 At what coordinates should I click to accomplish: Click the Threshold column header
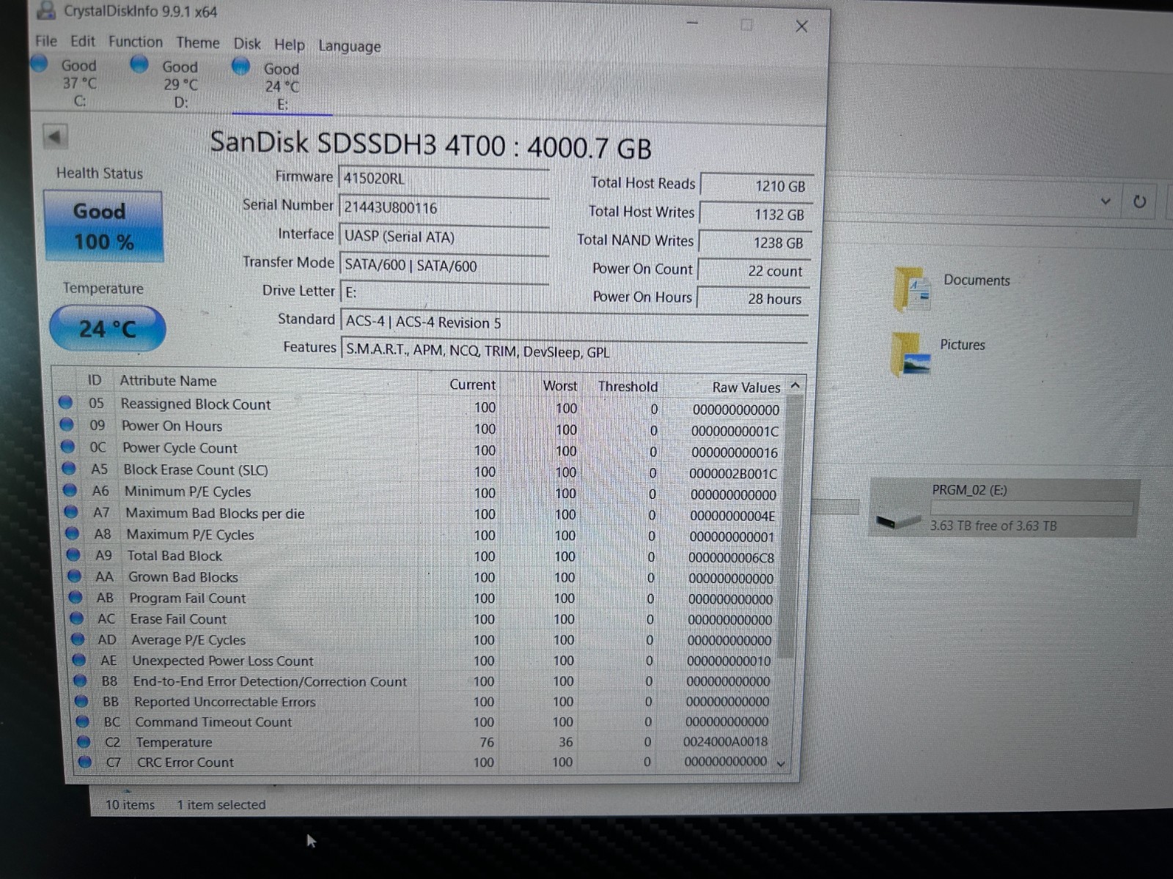click(628, 386)
